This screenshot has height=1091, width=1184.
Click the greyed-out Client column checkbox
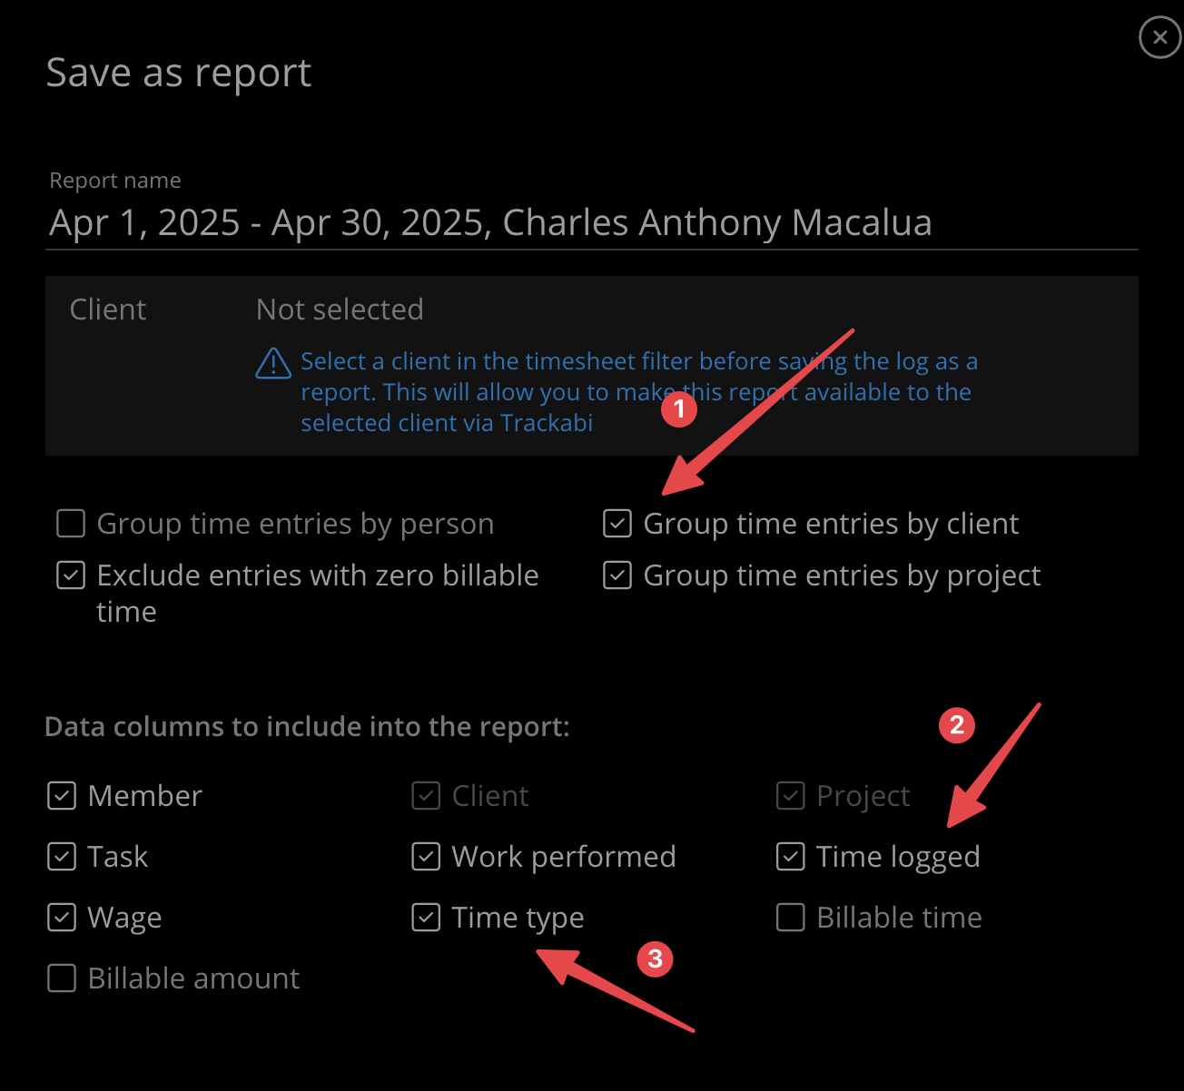(426, 796)
